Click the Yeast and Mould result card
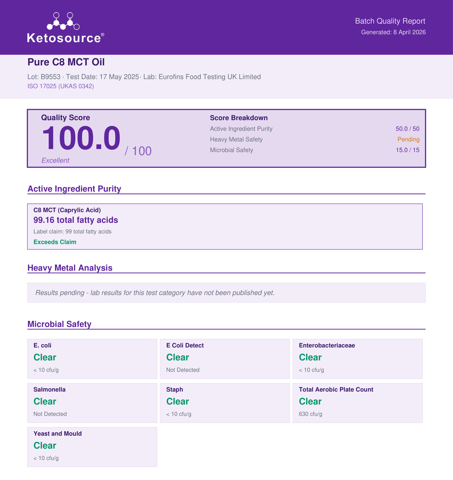 tap(92, 446)
